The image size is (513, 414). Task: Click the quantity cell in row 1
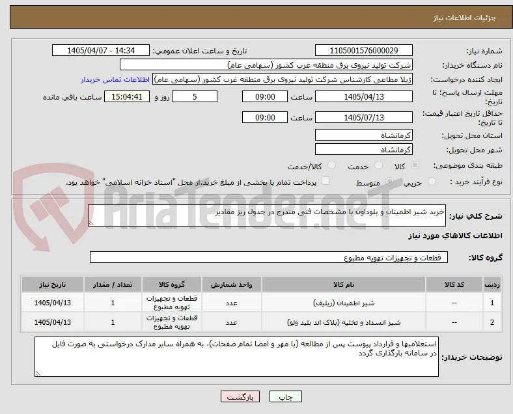pyautogui.click(x=113, y=303)
